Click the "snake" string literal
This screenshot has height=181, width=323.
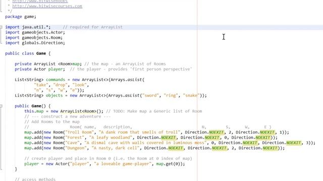coord(191,96)
